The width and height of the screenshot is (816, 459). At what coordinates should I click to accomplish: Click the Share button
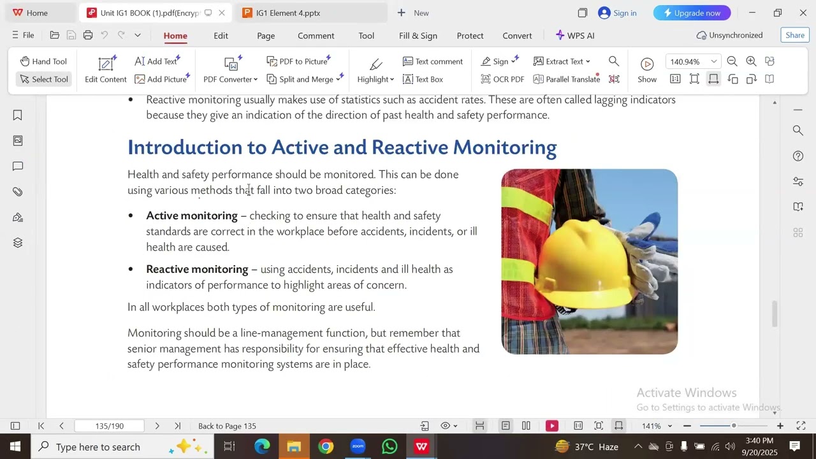pos(795,35)
